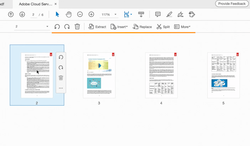Navigate to next page with down arrow icon
The height and width of the screenshot is (146, 250).
click(22, 14)
